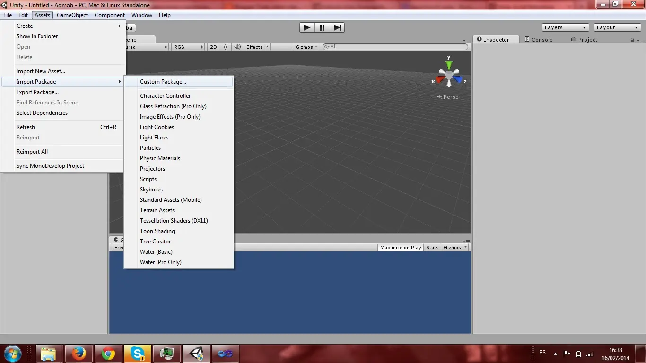Click the battery icon in the system tray
The image size is (646, 363).
point(578,354)
